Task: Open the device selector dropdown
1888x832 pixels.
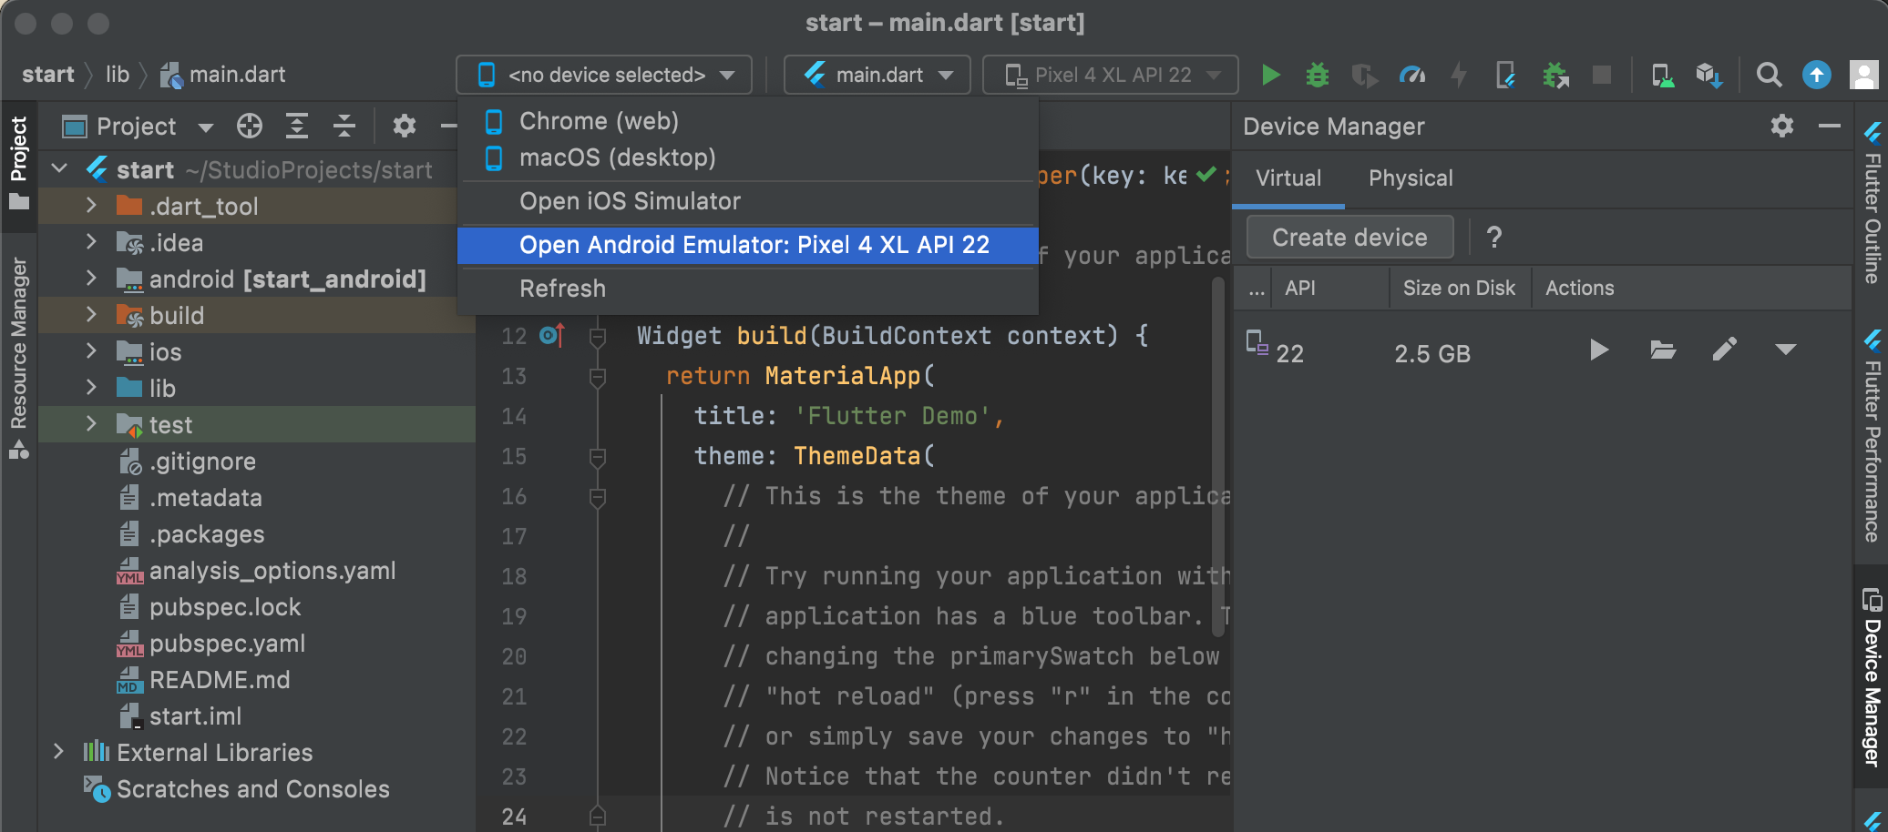Action: point(604,75)
